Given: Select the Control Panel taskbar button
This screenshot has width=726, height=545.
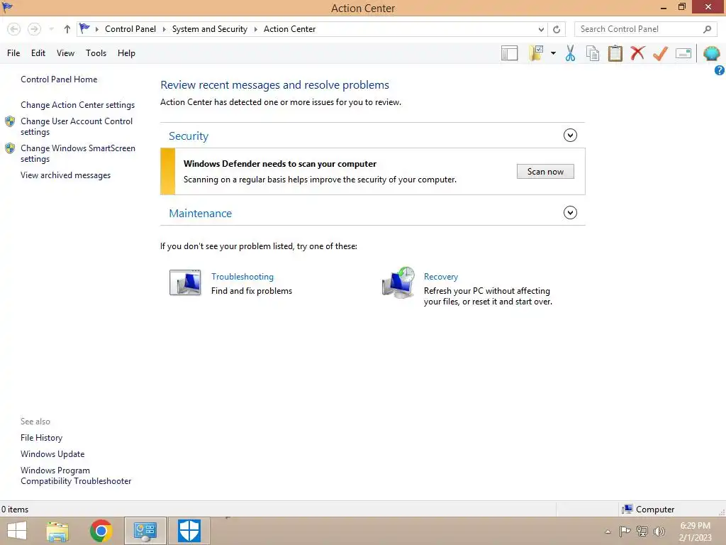Looking at the screenshot, I should (145, 531).
